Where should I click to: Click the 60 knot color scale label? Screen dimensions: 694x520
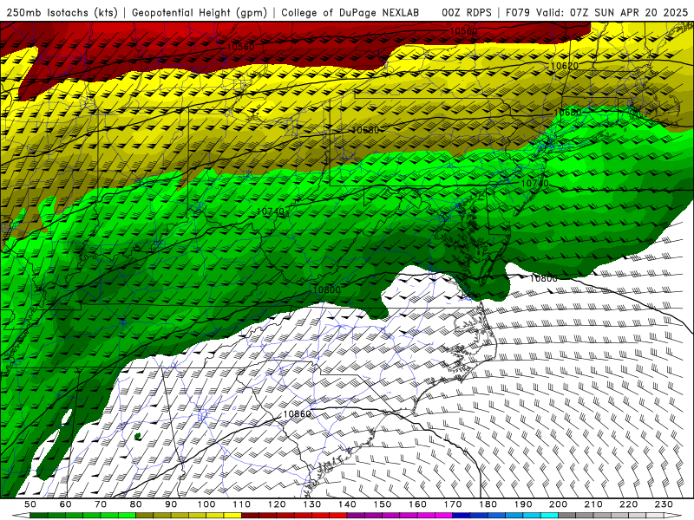(65, 504)
